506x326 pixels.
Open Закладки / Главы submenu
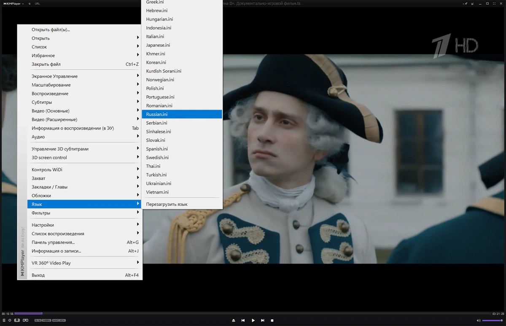pyautogui.click(x=85, y=187)
